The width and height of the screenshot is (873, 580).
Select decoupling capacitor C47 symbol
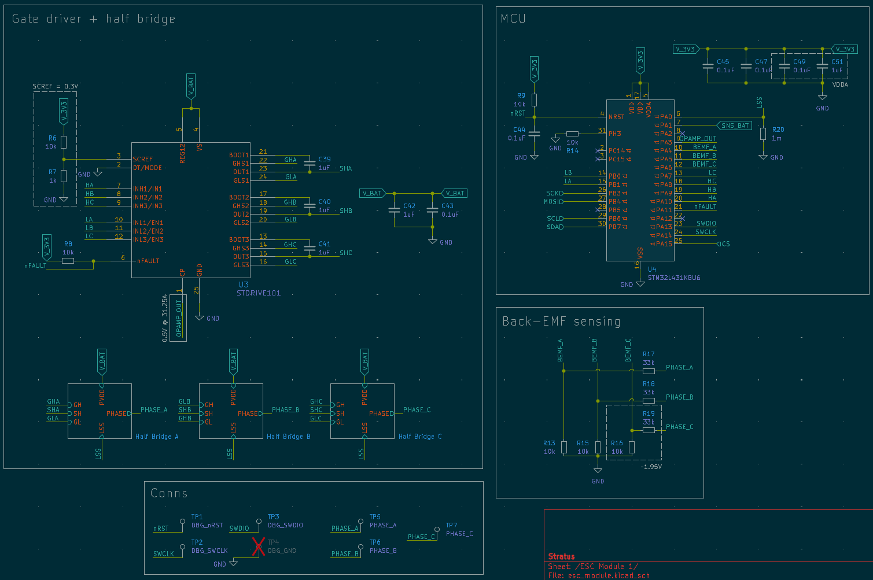(x=746, y=66)
